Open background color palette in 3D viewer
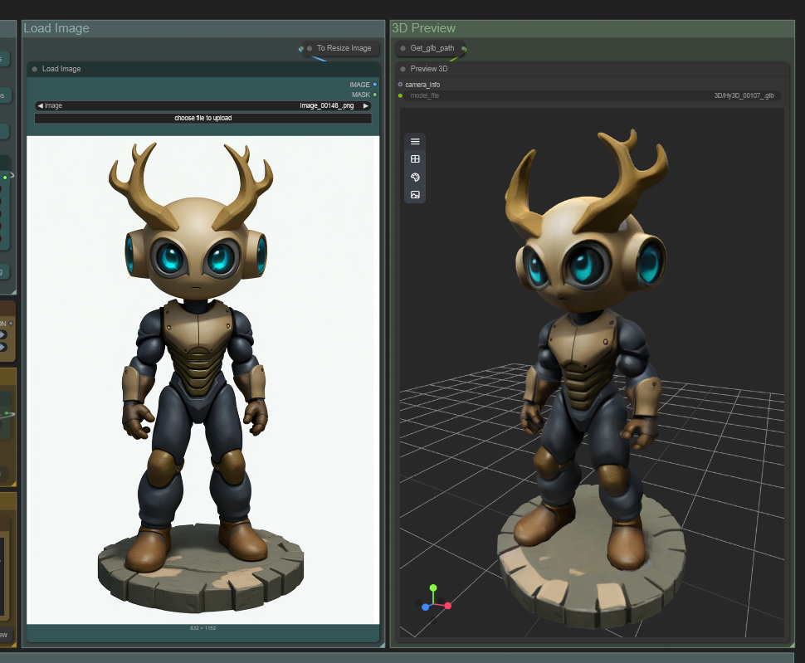Viewport: 805px width, 663px height. (x=415, y=177)
